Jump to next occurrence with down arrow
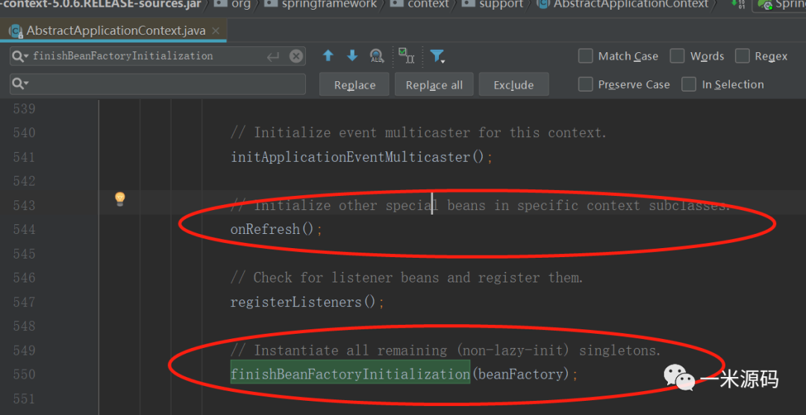806x415 pixels. click(x=352, y=56)
